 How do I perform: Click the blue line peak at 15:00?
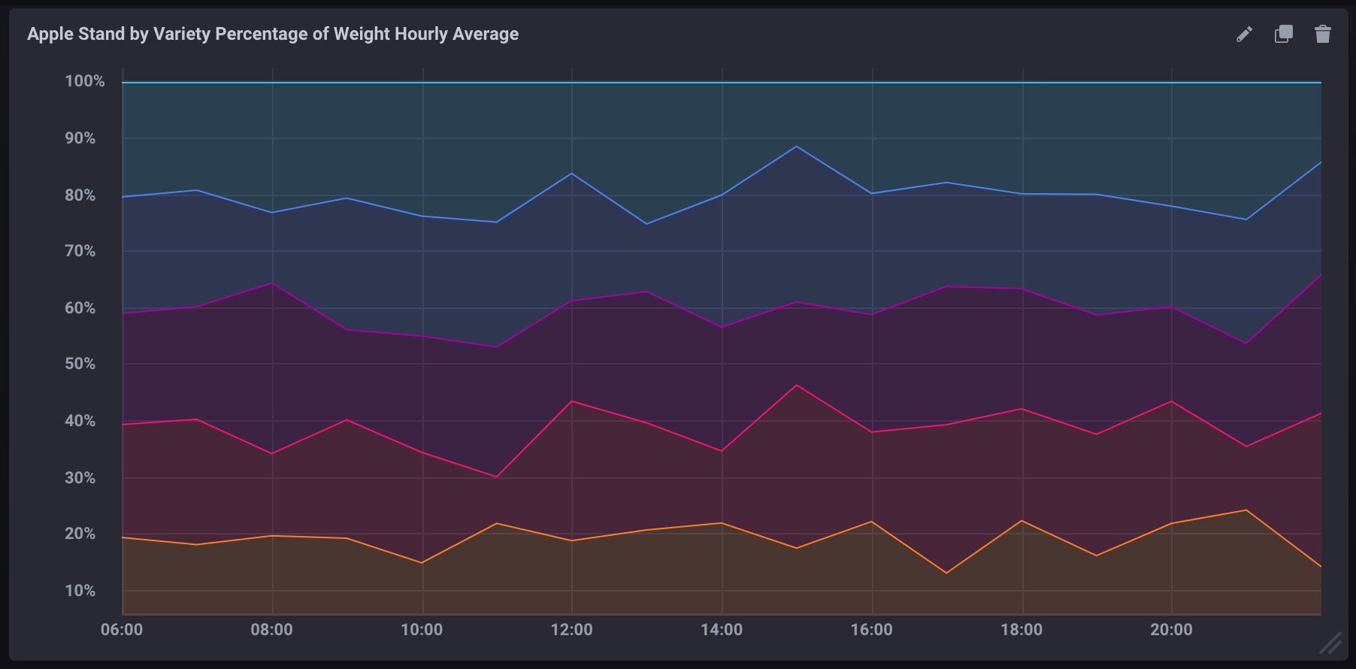point(797,147)
